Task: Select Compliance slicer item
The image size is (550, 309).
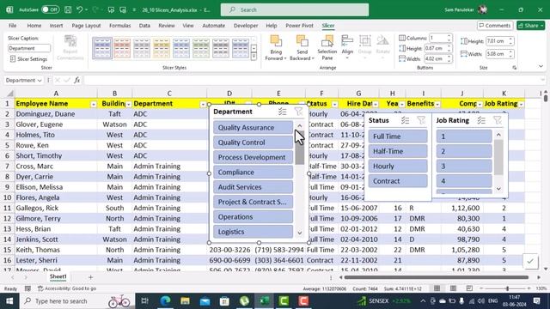Action: click(x=253, y=173)
